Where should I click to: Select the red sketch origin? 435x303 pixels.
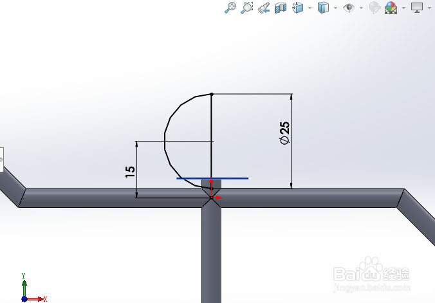click(x=212, y=197)
